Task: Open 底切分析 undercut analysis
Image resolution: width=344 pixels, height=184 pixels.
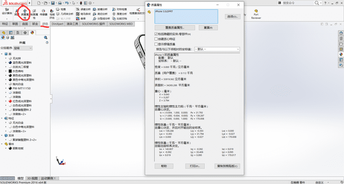Action: click(x=100, y=14)
